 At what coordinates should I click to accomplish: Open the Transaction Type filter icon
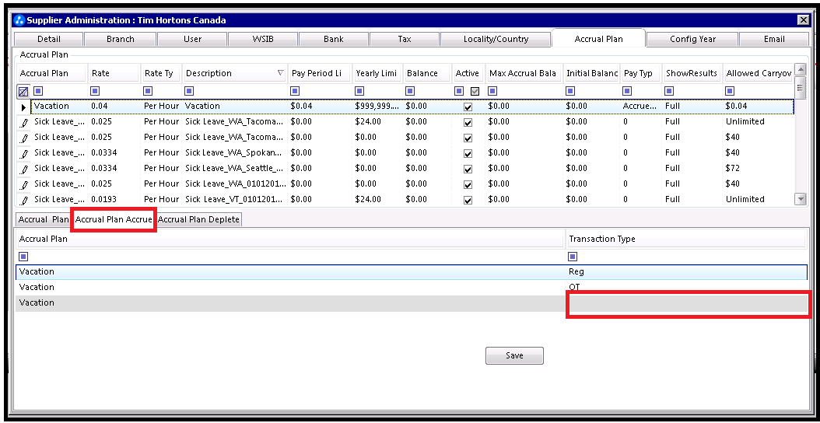(573, 256)
